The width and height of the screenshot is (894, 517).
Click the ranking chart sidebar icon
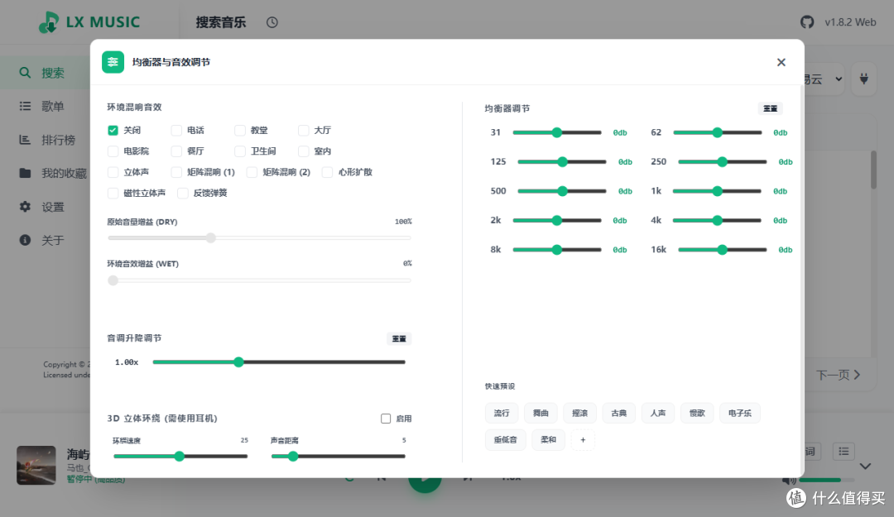coord(25,140)
